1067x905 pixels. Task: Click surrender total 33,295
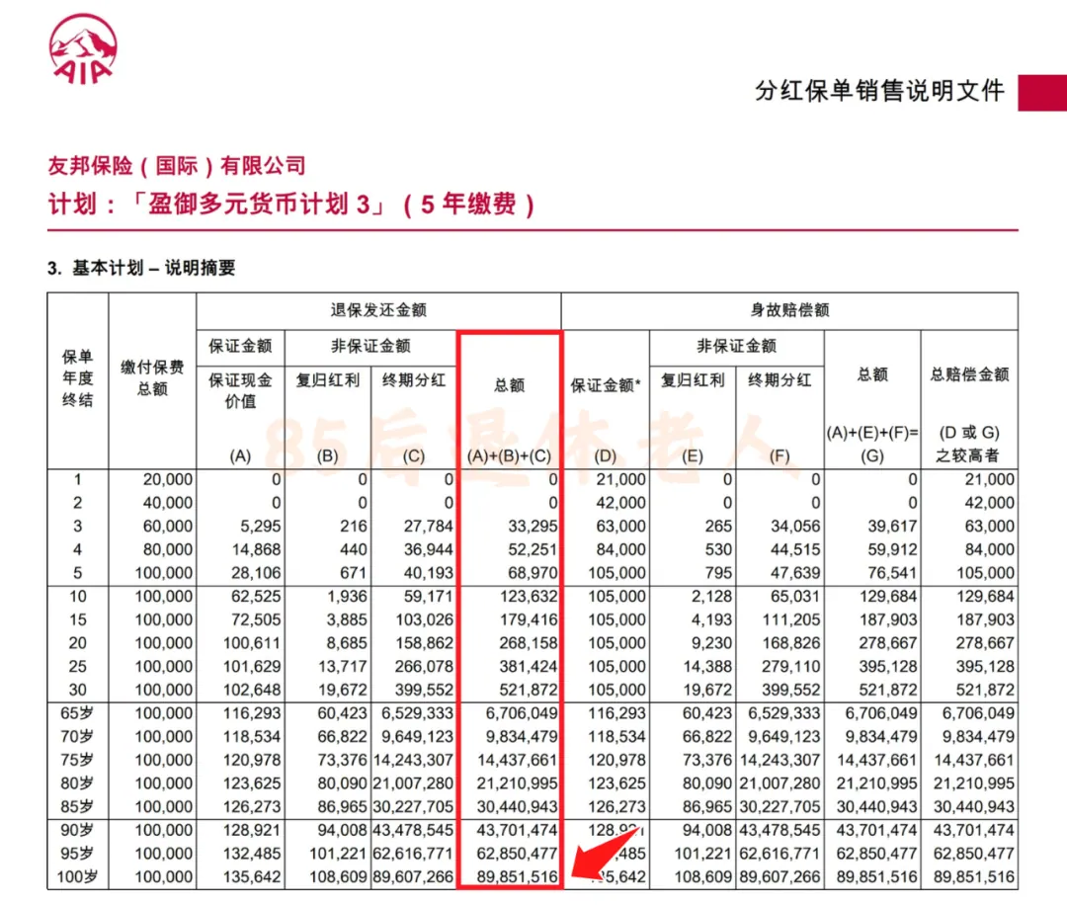point(533,526)
